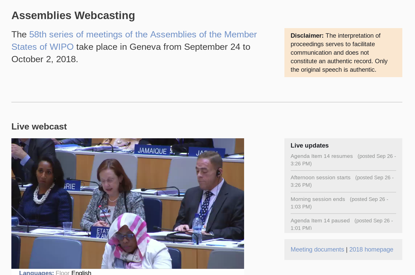Image resolution: width=415 pixels, height=275 pixels.
Task: Open the 'Agenda Item 14 paused' update
Action: click(320, 221)
